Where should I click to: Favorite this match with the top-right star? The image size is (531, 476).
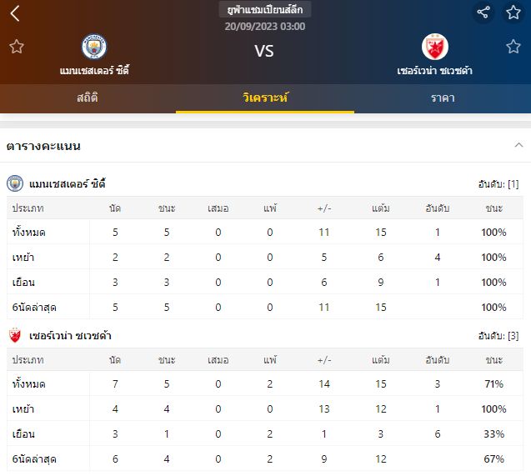coord(513,13)
